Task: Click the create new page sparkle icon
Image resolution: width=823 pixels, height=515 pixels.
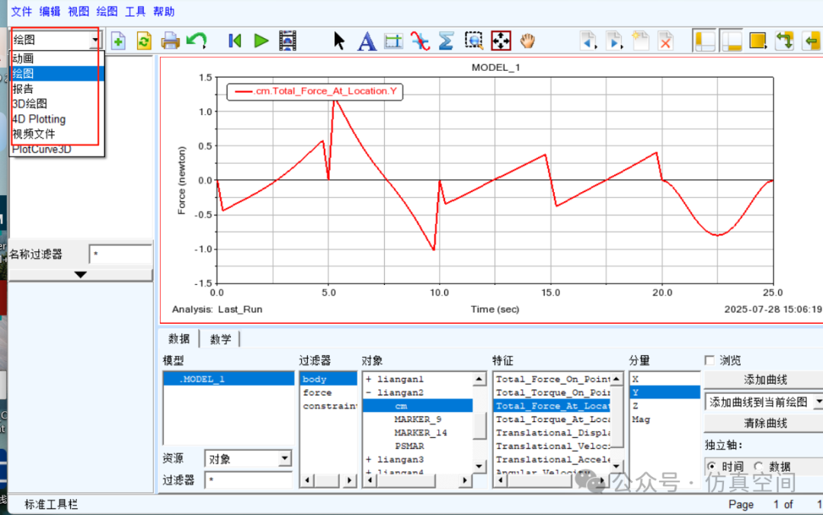Action: [x=640, y=40]
